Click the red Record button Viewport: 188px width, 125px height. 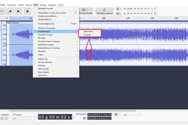point(27,11)
